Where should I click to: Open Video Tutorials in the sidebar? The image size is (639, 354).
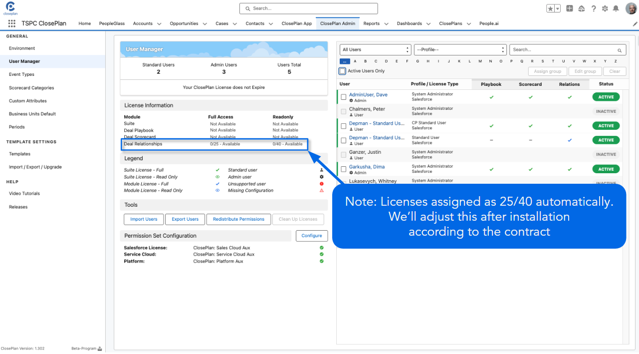point(24,194)
